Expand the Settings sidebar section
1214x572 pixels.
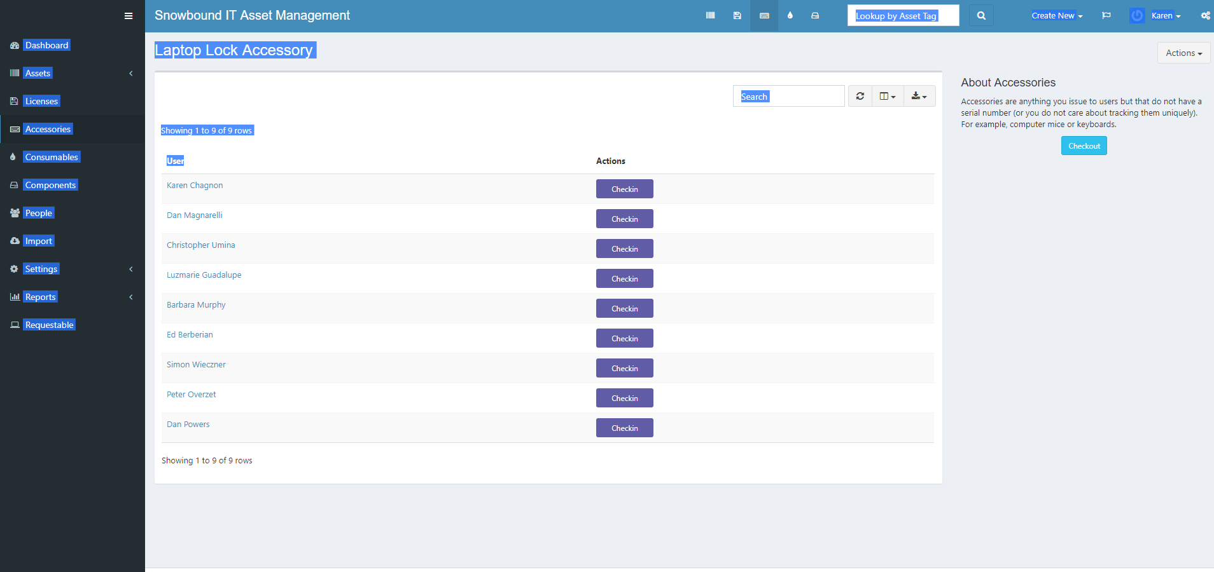pyautogui.click(x=41, y=268)
